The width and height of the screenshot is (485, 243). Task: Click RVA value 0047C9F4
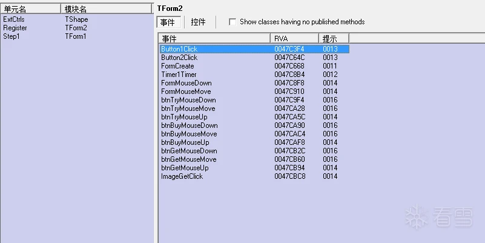[289, 100]
